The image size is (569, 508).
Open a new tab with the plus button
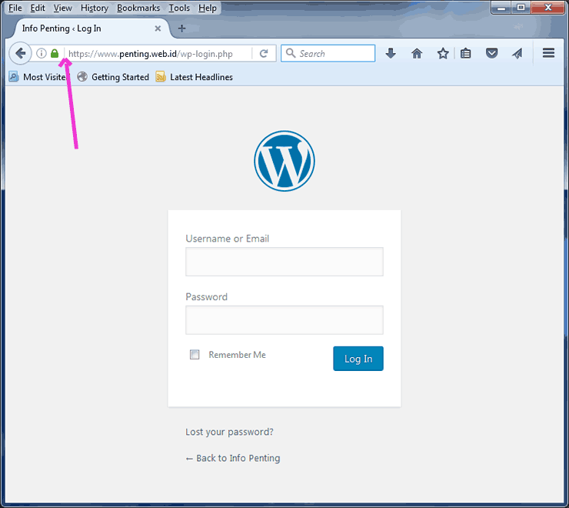coord(181,28)
